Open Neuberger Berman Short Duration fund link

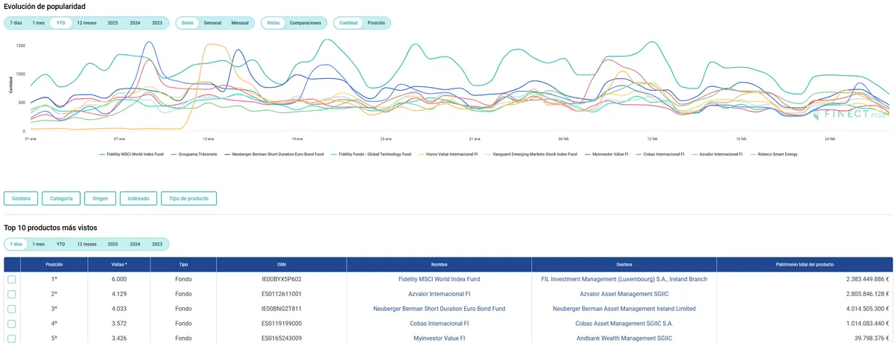[x=439, y=309]
